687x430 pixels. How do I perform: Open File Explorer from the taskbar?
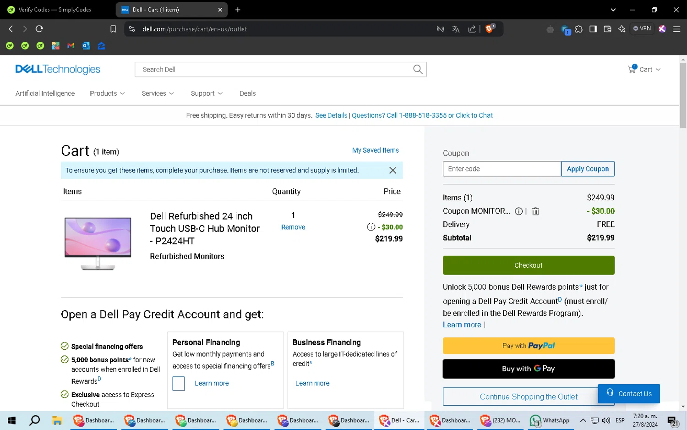click(x=57, y=420)
